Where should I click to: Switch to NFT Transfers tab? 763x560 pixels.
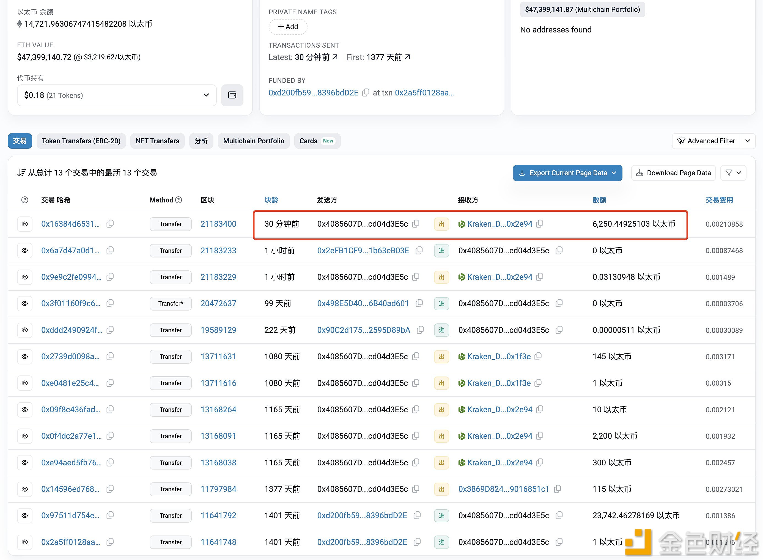(x=157, y=141)
